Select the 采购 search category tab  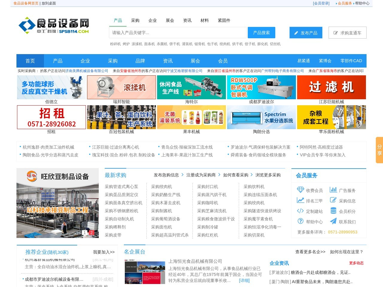tap(135, 20)
